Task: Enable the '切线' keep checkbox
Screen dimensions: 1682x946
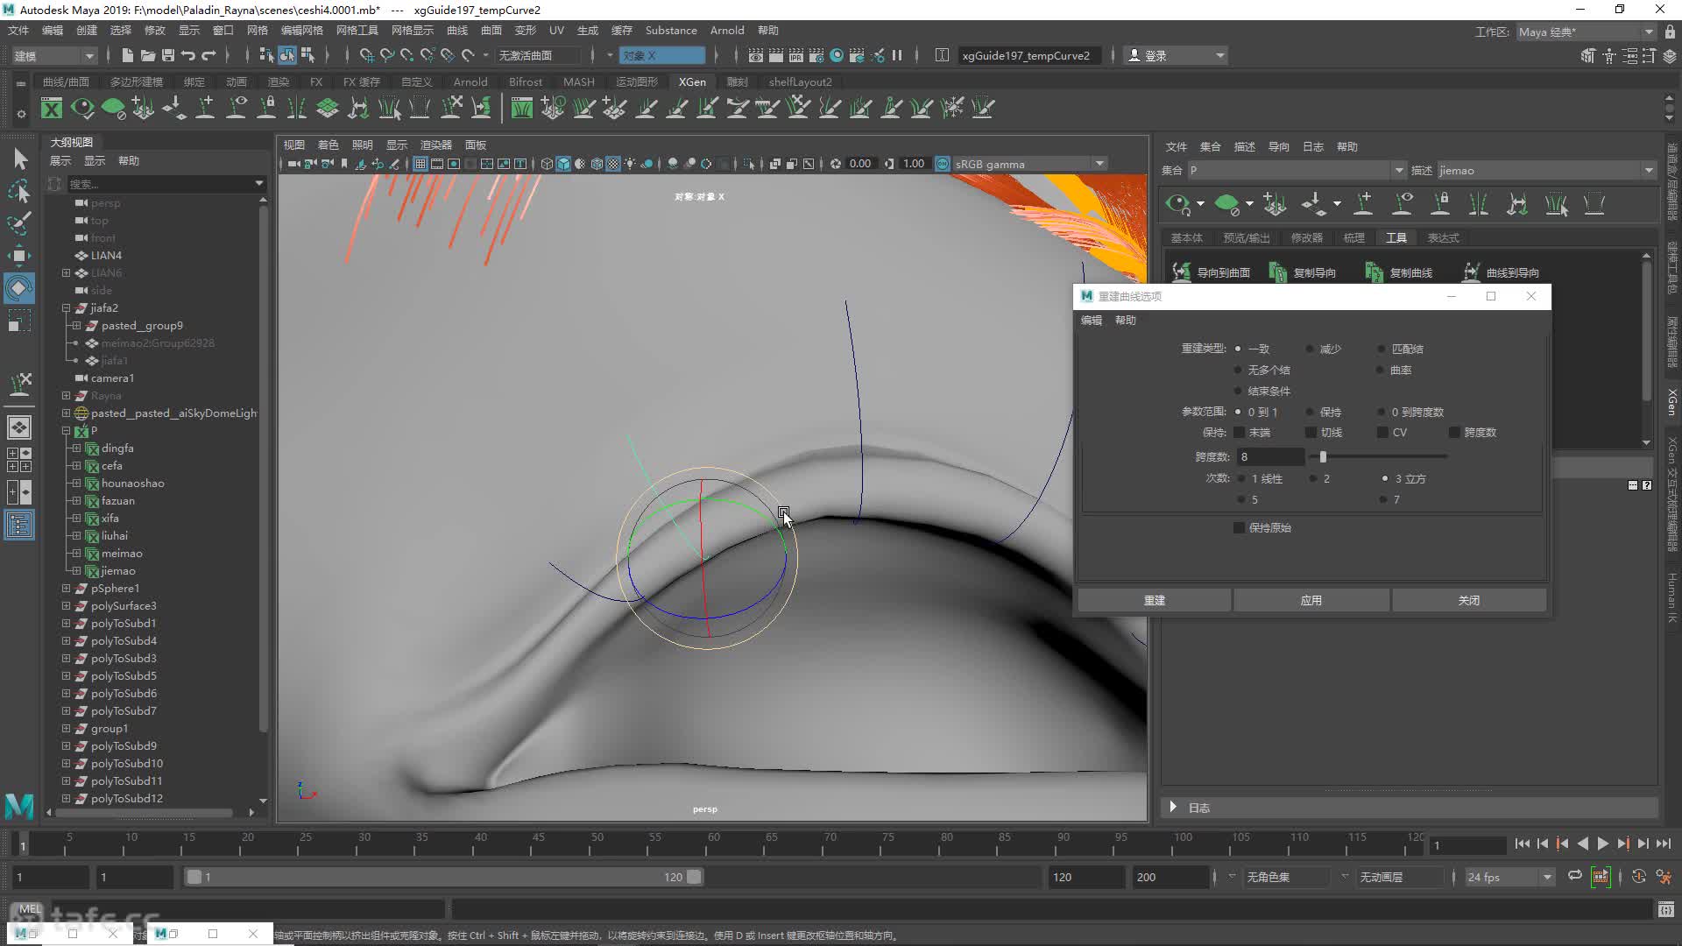Action: pos(1311,433)
